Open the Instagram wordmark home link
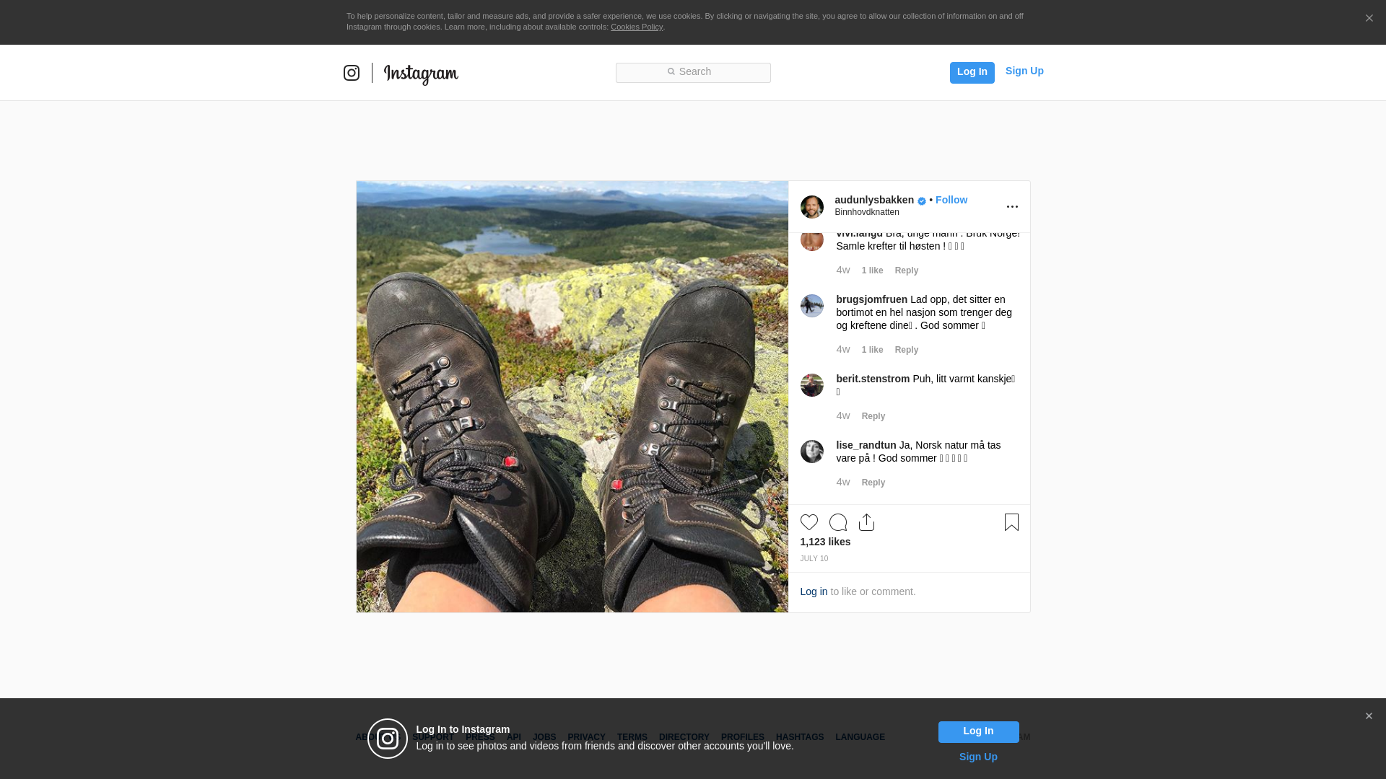Image resolution: width=1386 pixels, height=779 pixels. [x=421, y=74]
